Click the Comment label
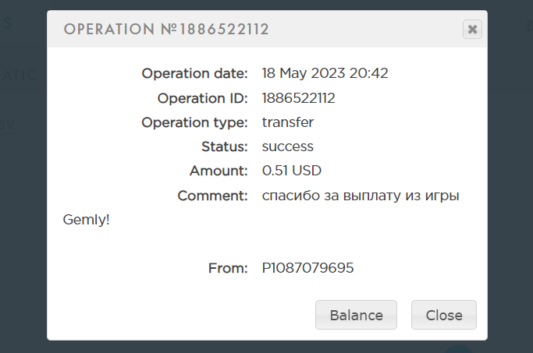This screenshot has height=353, width=533. tap(212, 196)
